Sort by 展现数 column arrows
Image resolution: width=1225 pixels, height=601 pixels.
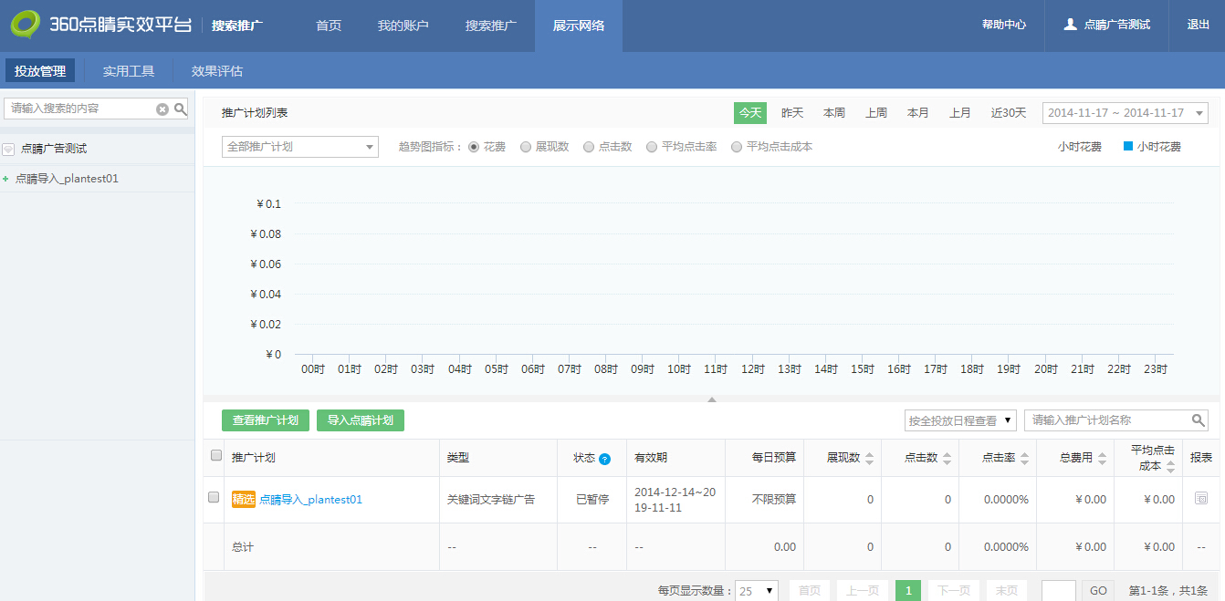point(870,458)
